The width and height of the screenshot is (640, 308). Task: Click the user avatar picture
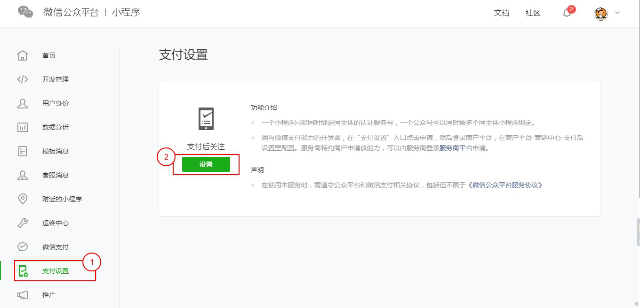pyautogui.click(x=601, y=13)
